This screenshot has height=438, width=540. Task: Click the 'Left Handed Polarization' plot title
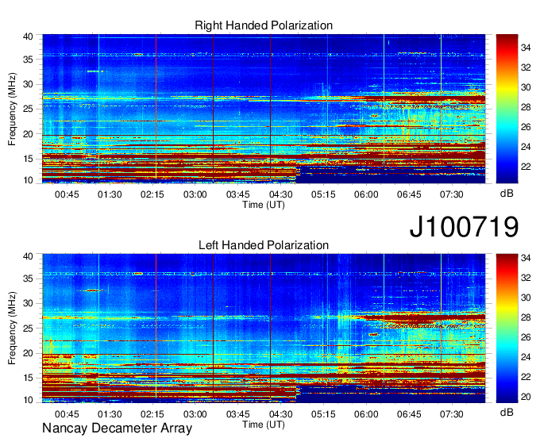tap(264, 245)
